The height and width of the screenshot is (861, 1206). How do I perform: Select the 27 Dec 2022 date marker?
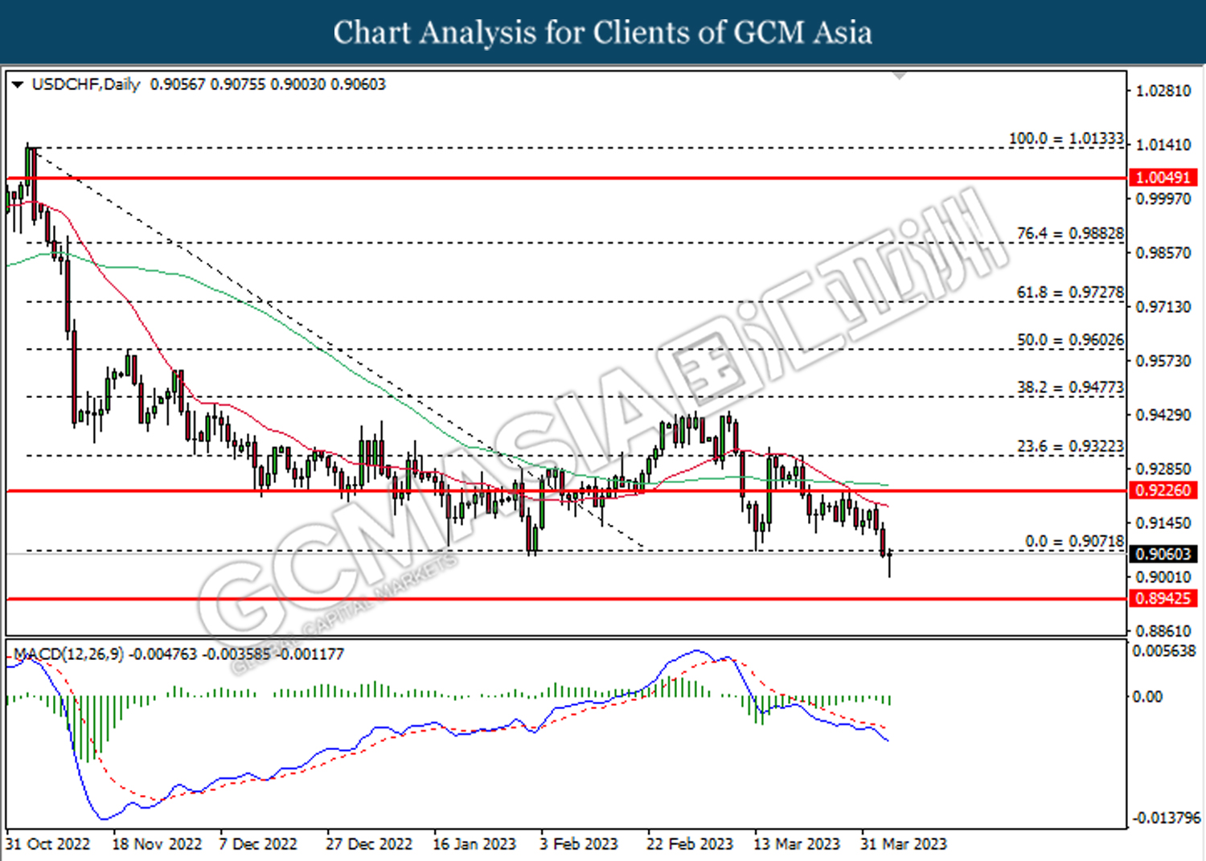point(368,844)
